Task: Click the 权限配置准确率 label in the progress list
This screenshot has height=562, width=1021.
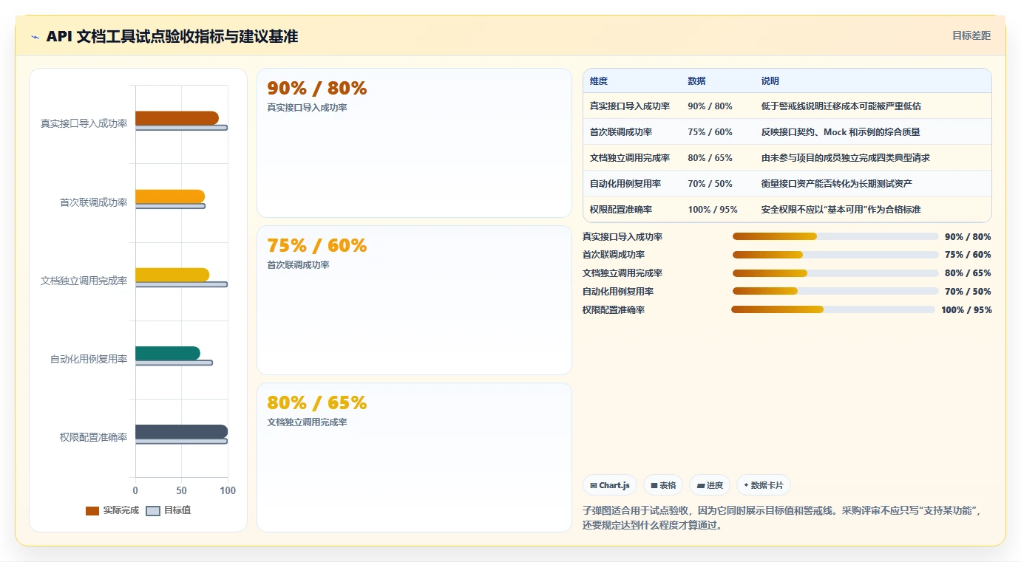Action: [614, 310]
